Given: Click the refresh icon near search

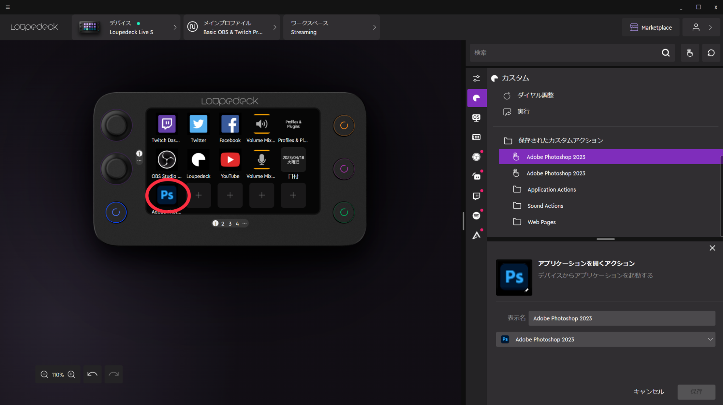Looking at the screenshot, I should [711, 53].
